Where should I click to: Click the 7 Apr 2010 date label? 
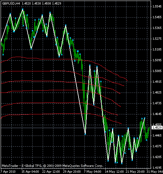pos(8,172)
